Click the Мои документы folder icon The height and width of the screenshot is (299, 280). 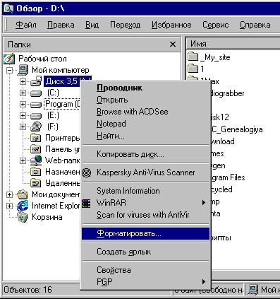(x=23, y=194)
